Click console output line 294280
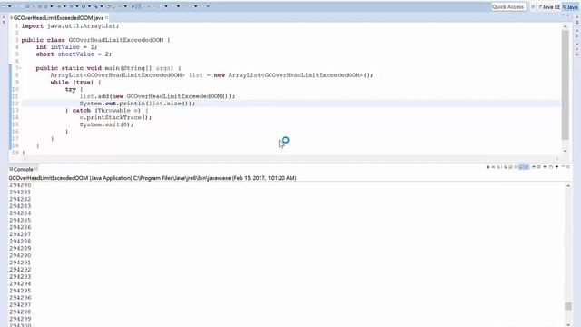This screenshot has height=327, width=581. pos(20,185)
